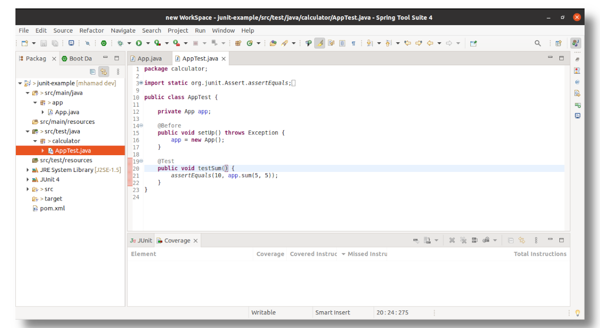Select the src/test/resources folder
Viewport: 600px width, 328px height.
click(x=66, y=160)
